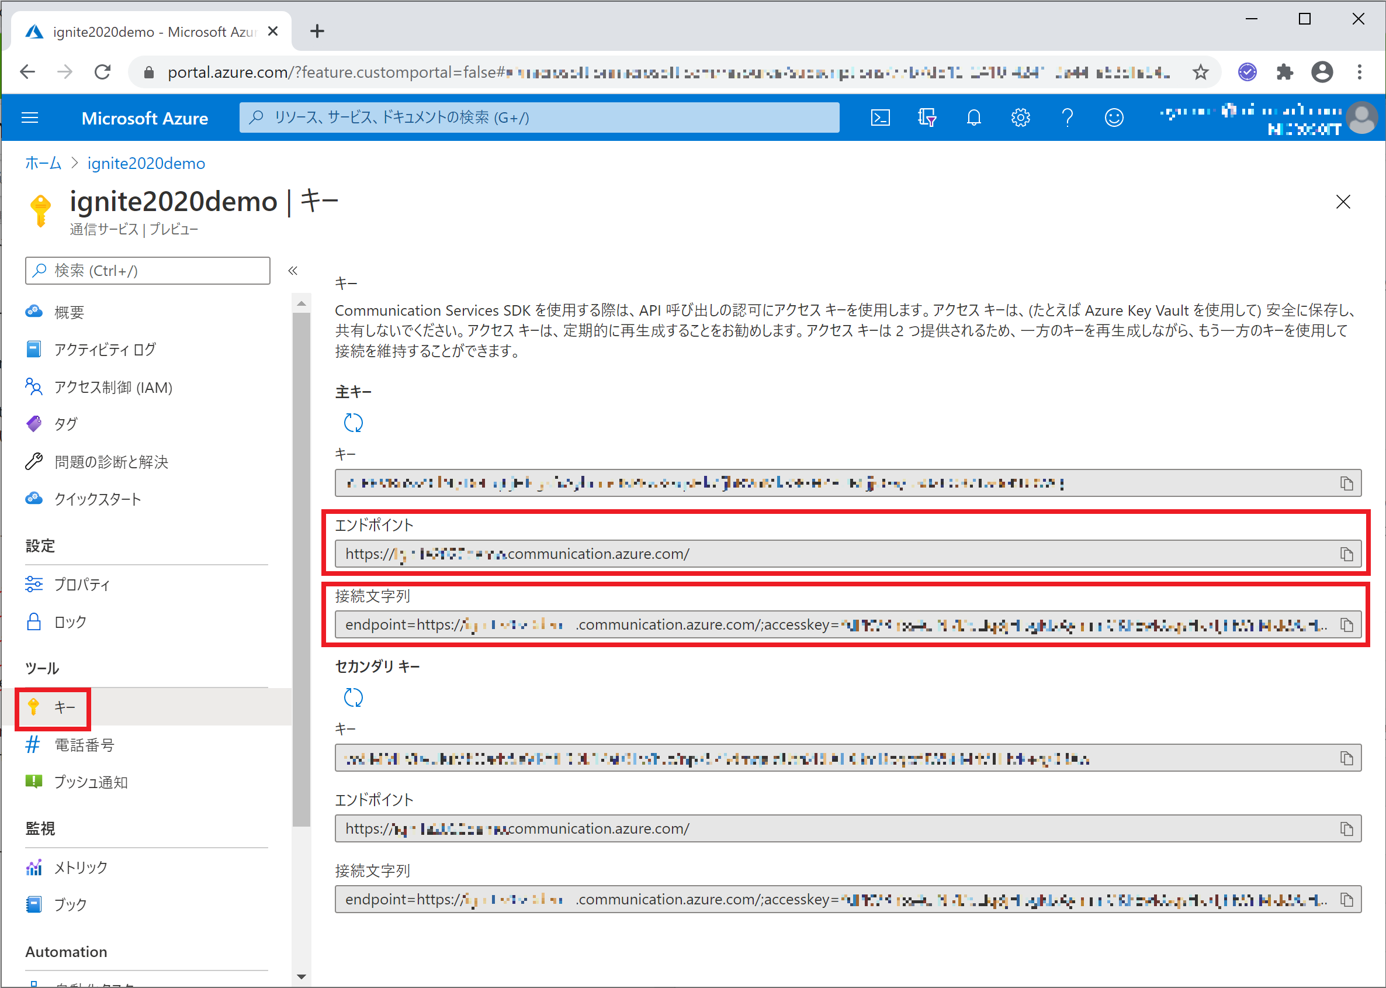Copy the primary connection string
The image size is (1386, 988).
point(1346,625)
